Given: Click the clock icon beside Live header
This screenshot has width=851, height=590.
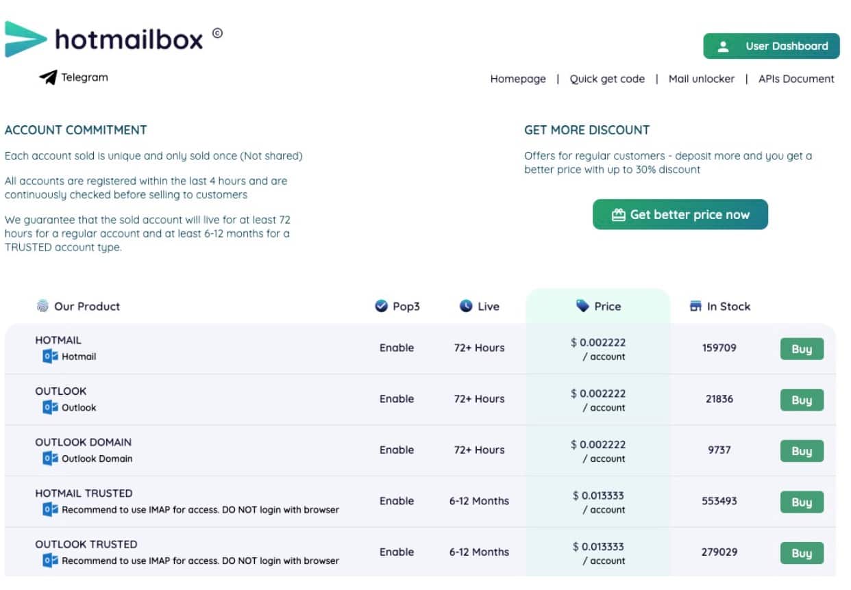Looking at the screenshot, I should tap(466, 306).
